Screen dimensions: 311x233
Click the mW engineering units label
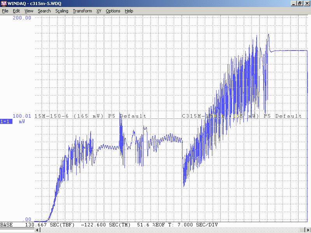click(22, 122)
